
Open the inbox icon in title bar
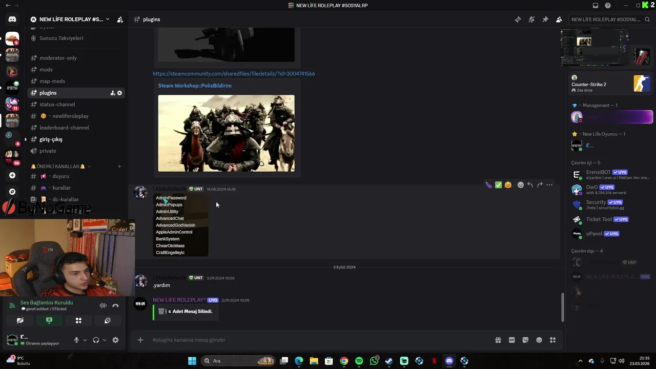(596, 6)
